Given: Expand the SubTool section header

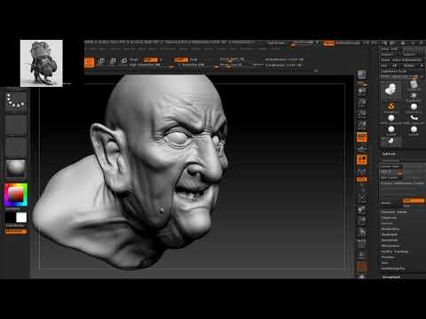Looking at the screenshot, I should [x=389, y=154].
